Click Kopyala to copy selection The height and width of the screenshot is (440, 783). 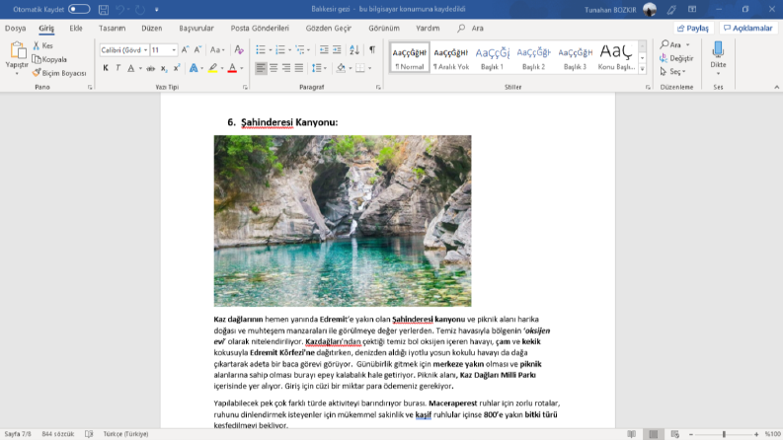click(49, 59)
